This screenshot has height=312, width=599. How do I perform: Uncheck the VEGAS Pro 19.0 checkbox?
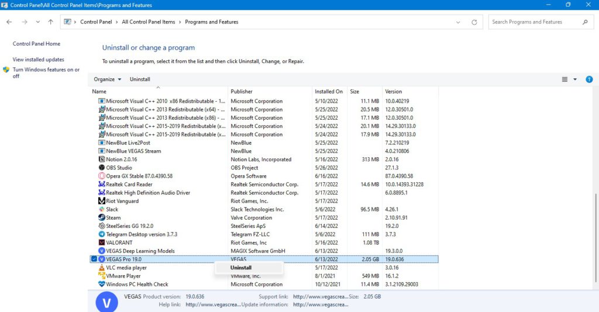coord(94,259)
